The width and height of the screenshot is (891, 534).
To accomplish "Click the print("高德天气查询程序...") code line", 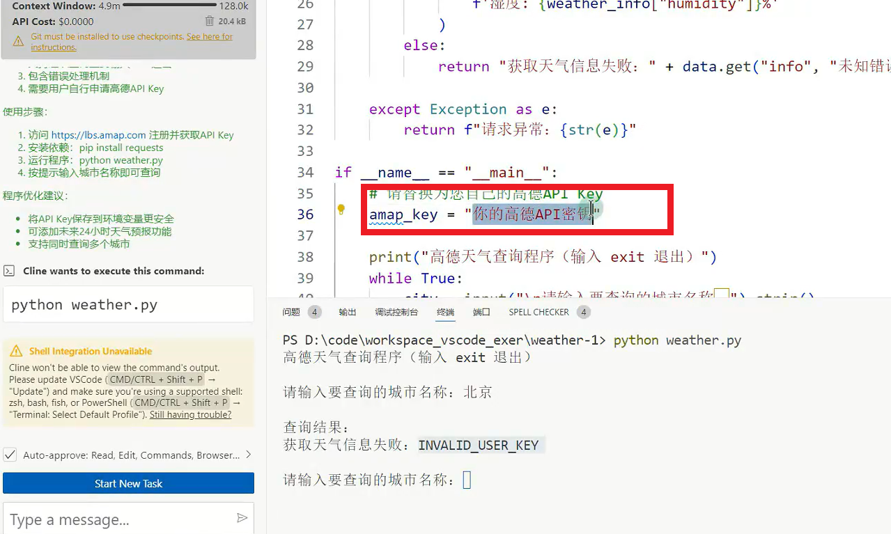I will pos(543,257).
